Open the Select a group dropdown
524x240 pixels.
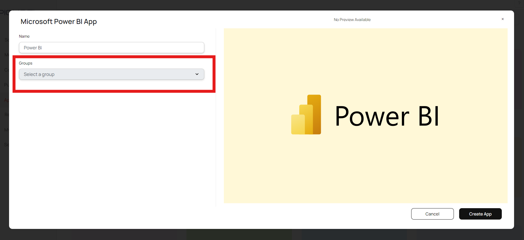tap(111, 74)
